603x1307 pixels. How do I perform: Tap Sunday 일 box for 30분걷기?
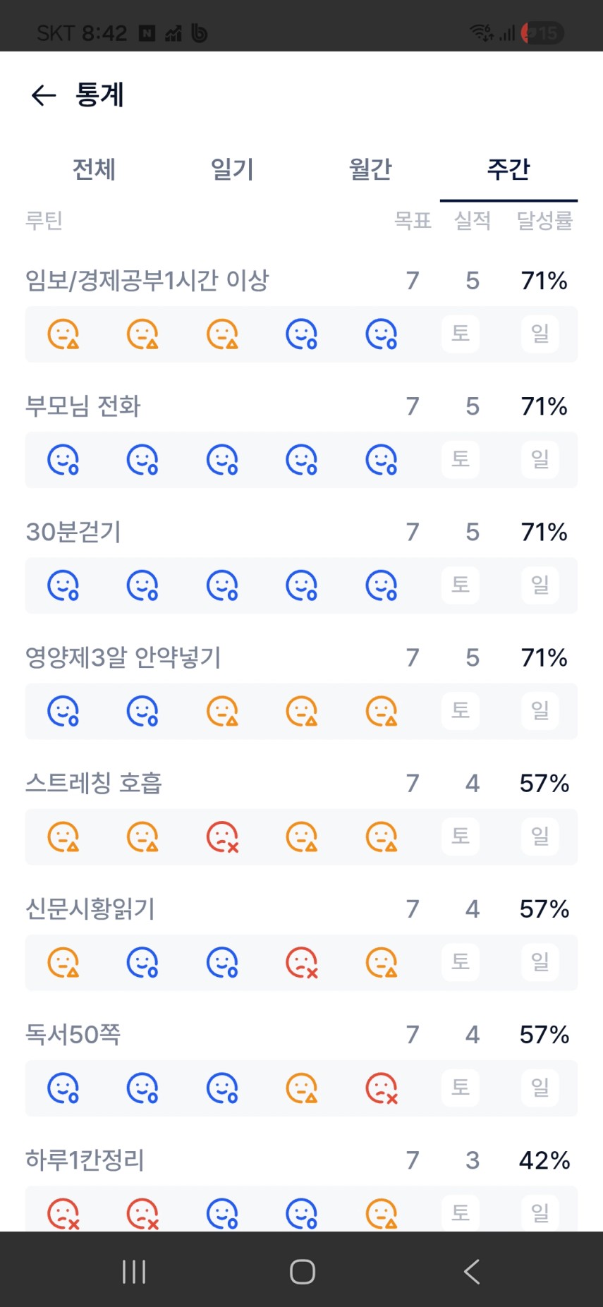[x=540, y=585]
